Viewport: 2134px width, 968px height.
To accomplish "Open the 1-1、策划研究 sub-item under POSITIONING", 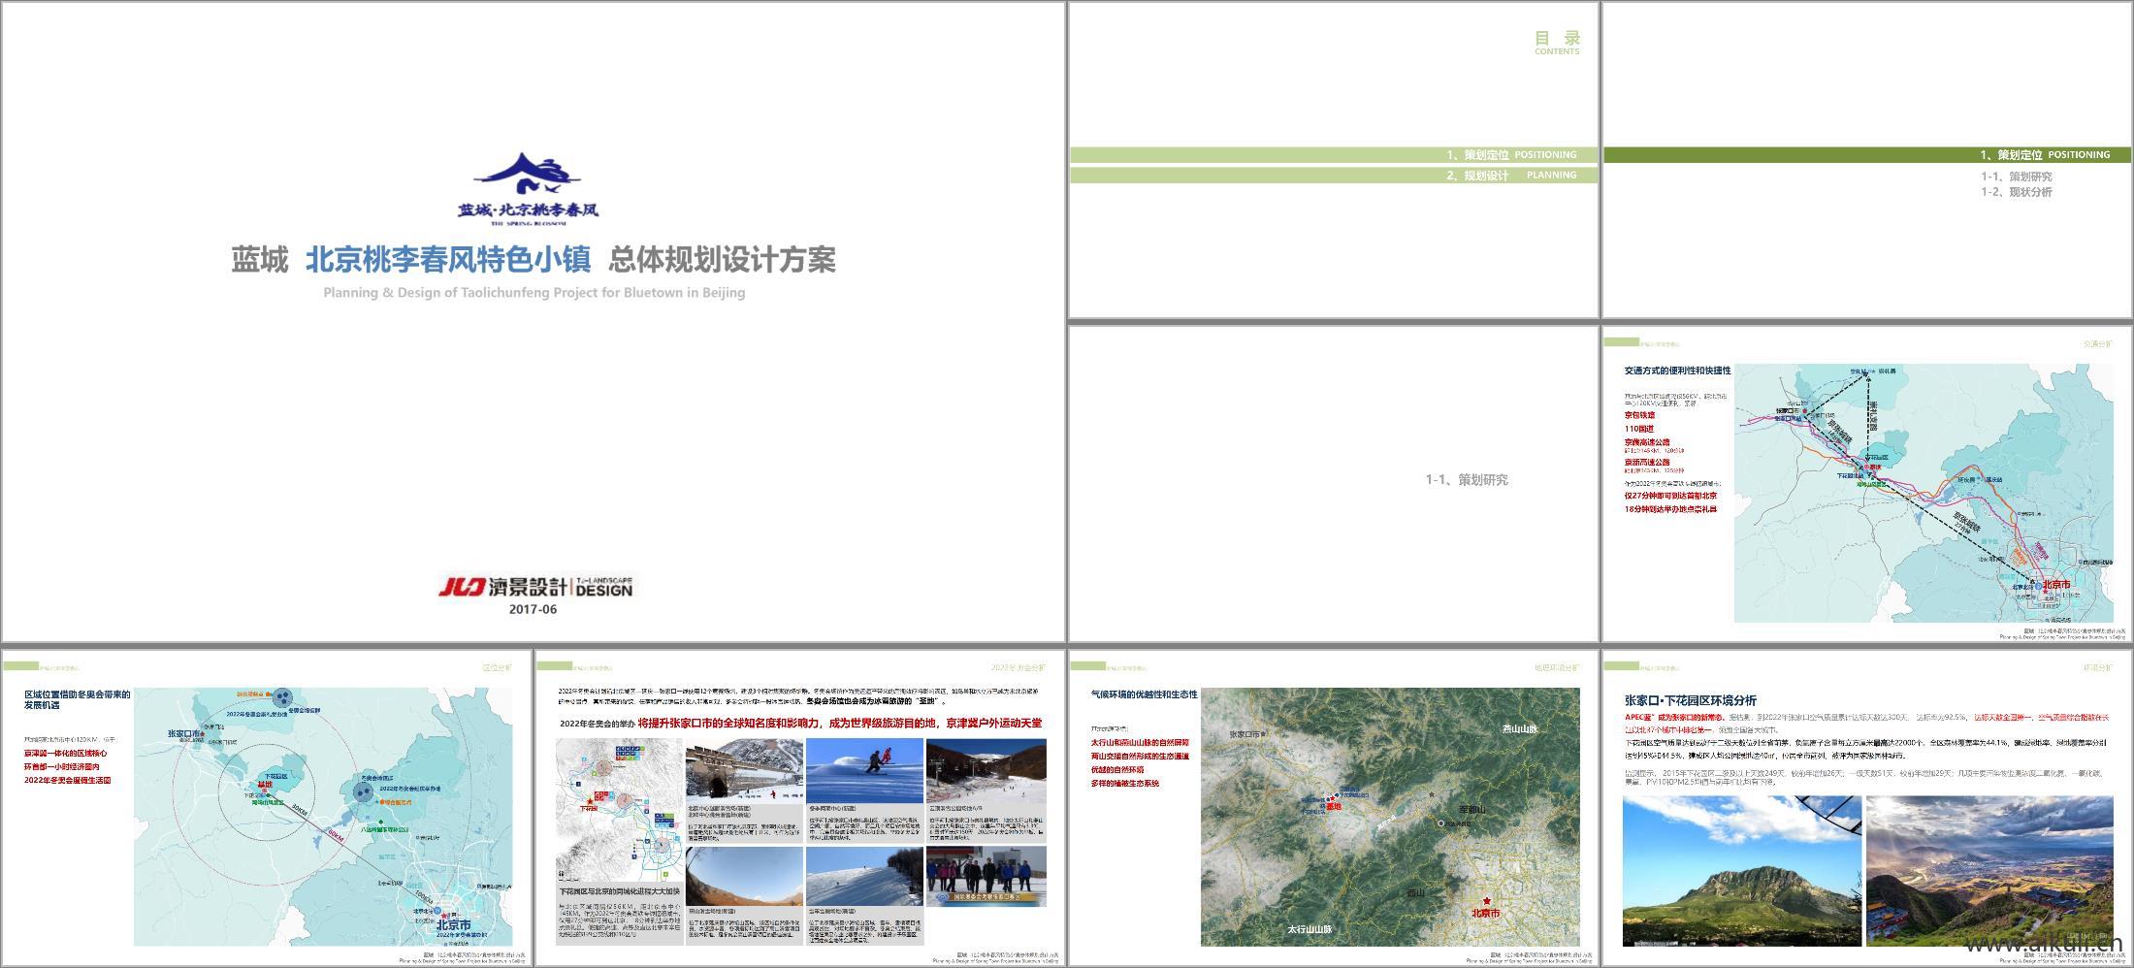I will [2016, 177].
